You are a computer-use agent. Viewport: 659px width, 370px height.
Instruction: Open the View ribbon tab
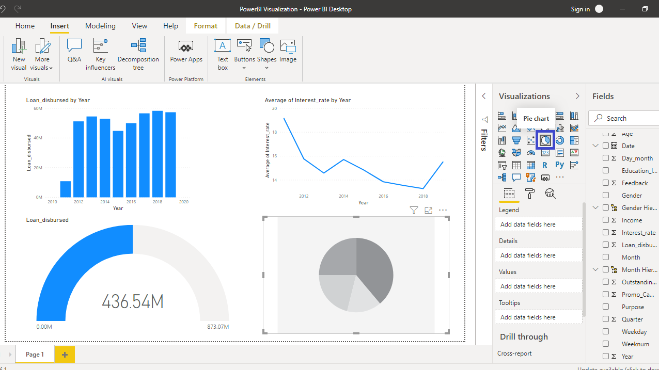(x=139, y=26)
